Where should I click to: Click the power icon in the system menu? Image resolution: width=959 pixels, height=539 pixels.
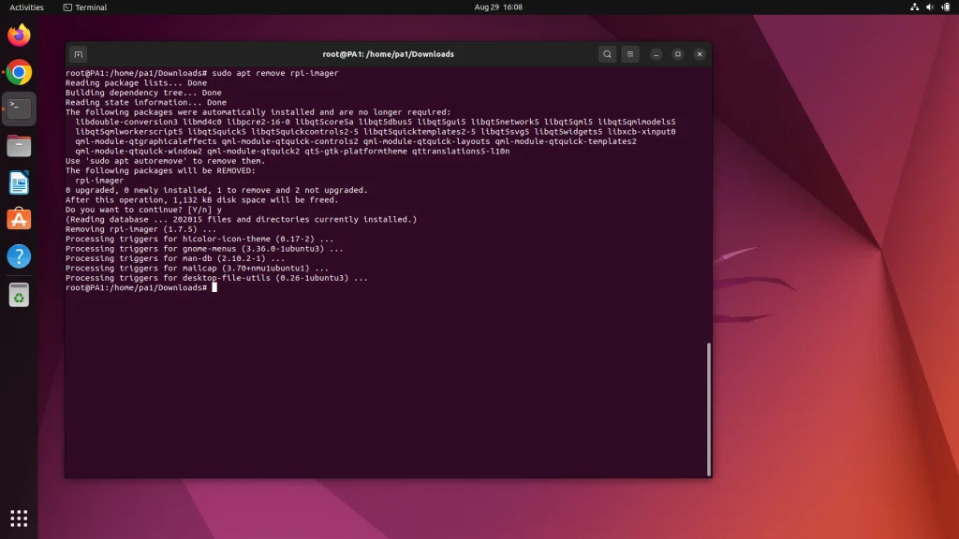pos(946,7)
